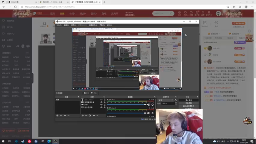Pop out the Audio Mixer dock panel
This screenshot has height=144, width=256.
(x=155, y=97)
